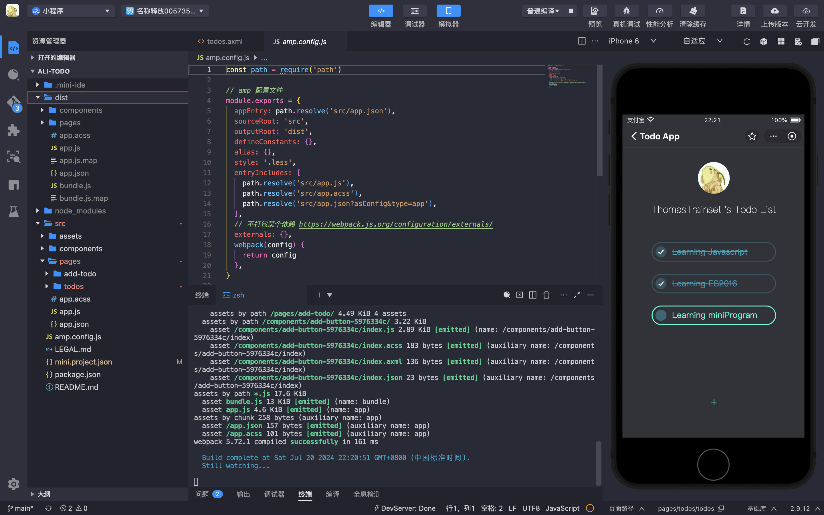Click the plus button to add todo

click(714, 402)
